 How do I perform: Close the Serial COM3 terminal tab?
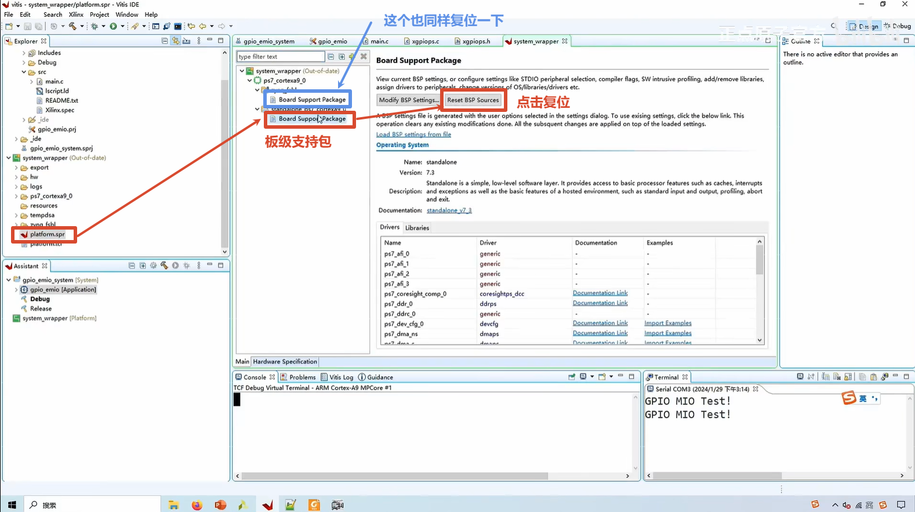pos(756,389)
